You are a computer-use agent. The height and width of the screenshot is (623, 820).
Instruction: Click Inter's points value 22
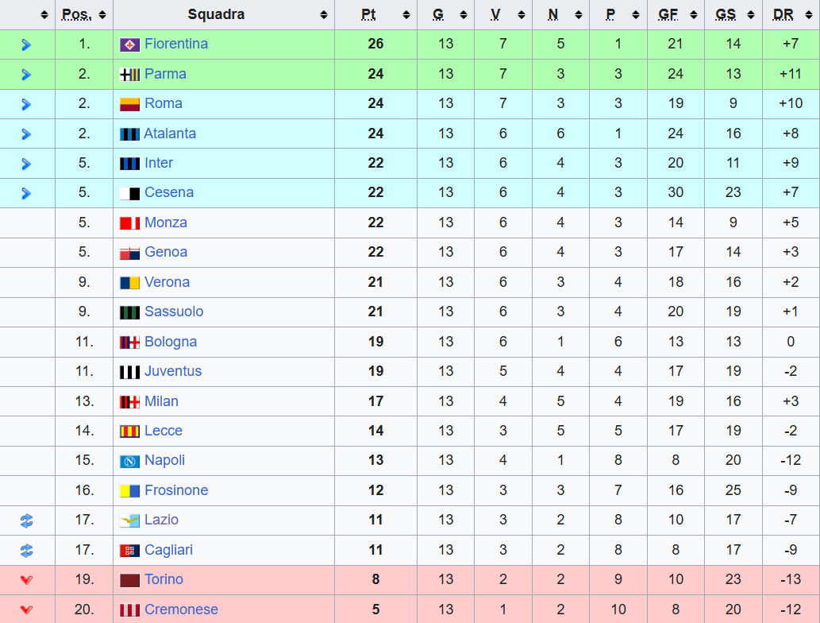[x=375, y=163]
